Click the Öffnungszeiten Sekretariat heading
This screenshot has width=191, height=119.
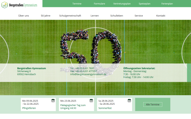pos(139,68)
